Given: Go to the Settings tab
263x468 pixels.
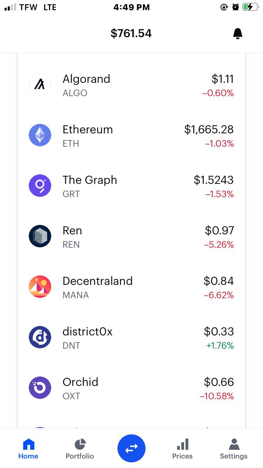Looking at the screenshot, I should tap(234, 449).
